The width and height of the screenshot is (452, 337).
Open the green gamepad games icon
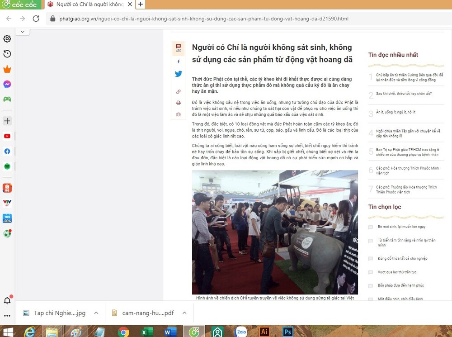point(7,99)
